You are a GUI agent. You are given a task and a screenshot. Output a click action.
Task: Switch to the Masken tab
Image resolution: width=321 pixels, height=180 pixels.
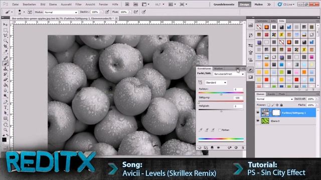(x=219, y=68)
